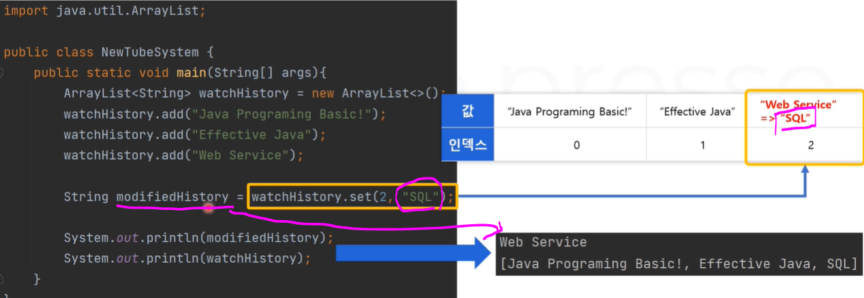Click the main method name

[x=191, y=72]
